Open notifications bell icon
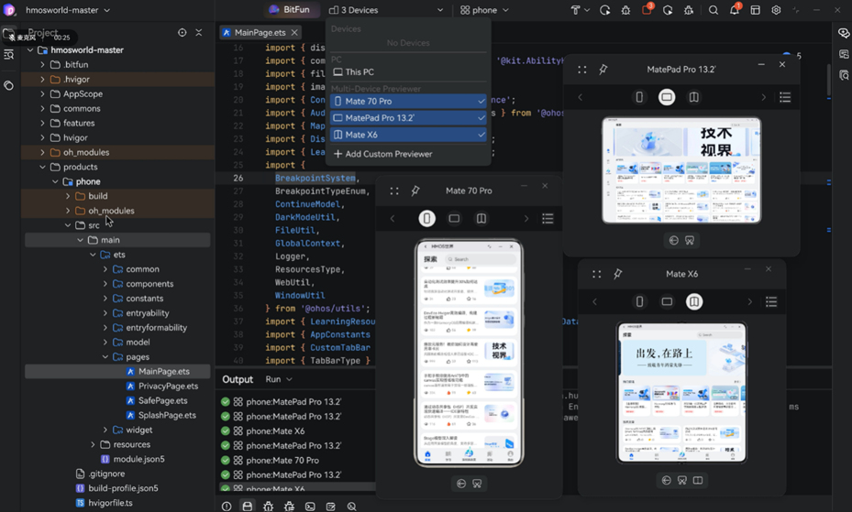This screenshot has height=512, width=852. point(734,10)
